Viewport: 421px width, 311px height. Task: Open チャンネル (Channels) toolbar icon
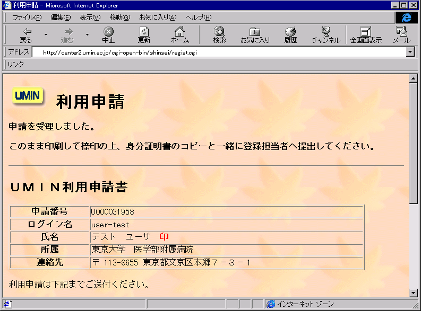coord(326,35)
